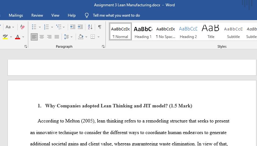
Task: Click the line starting 'an innovative technique'
Action: 128,132
